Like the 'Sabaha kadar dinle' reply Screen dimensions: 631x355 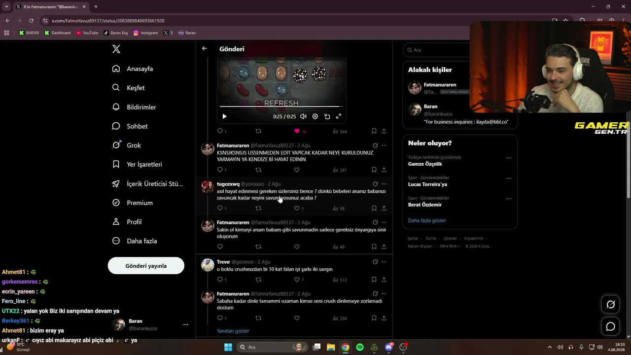coord(297,318)
